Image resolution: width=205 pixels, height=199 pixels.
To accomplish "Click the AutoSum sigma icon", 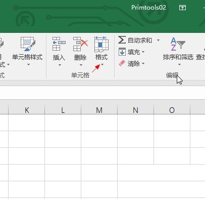I will [122, 40].
